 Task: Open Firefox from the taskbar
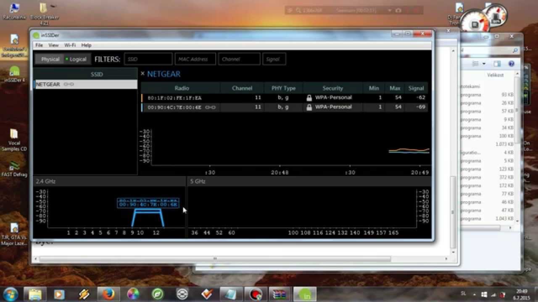point(108,294)
